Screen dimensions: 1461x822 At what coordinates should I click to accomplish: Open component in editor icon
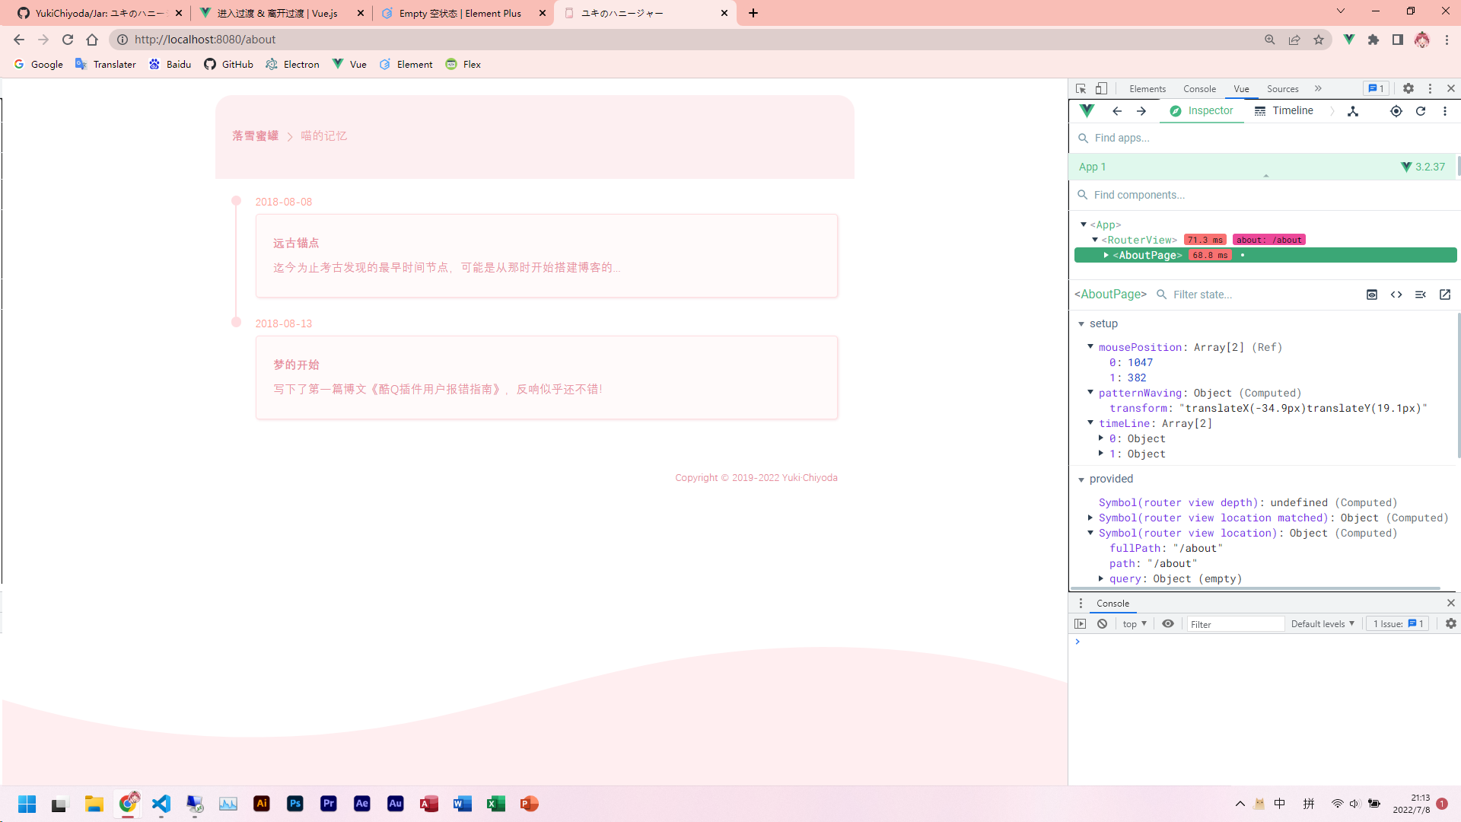click(x=1444, y=295)
